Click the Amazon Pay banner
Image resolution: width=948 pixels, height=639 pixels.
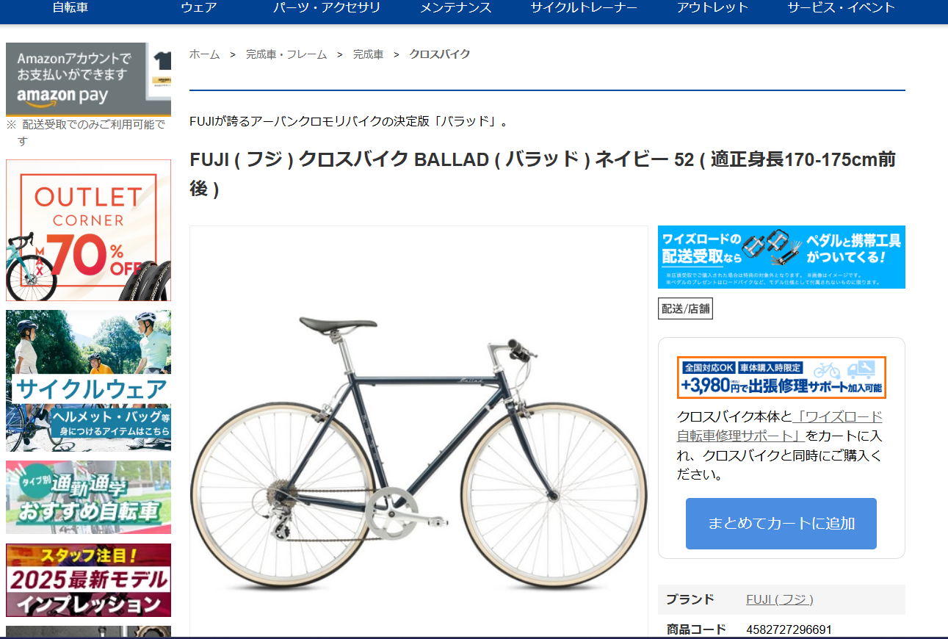coord(88,79)
